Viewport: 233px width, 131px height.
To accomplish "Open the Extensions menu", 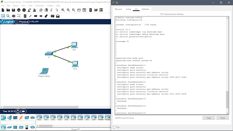I will pos(40,6).
